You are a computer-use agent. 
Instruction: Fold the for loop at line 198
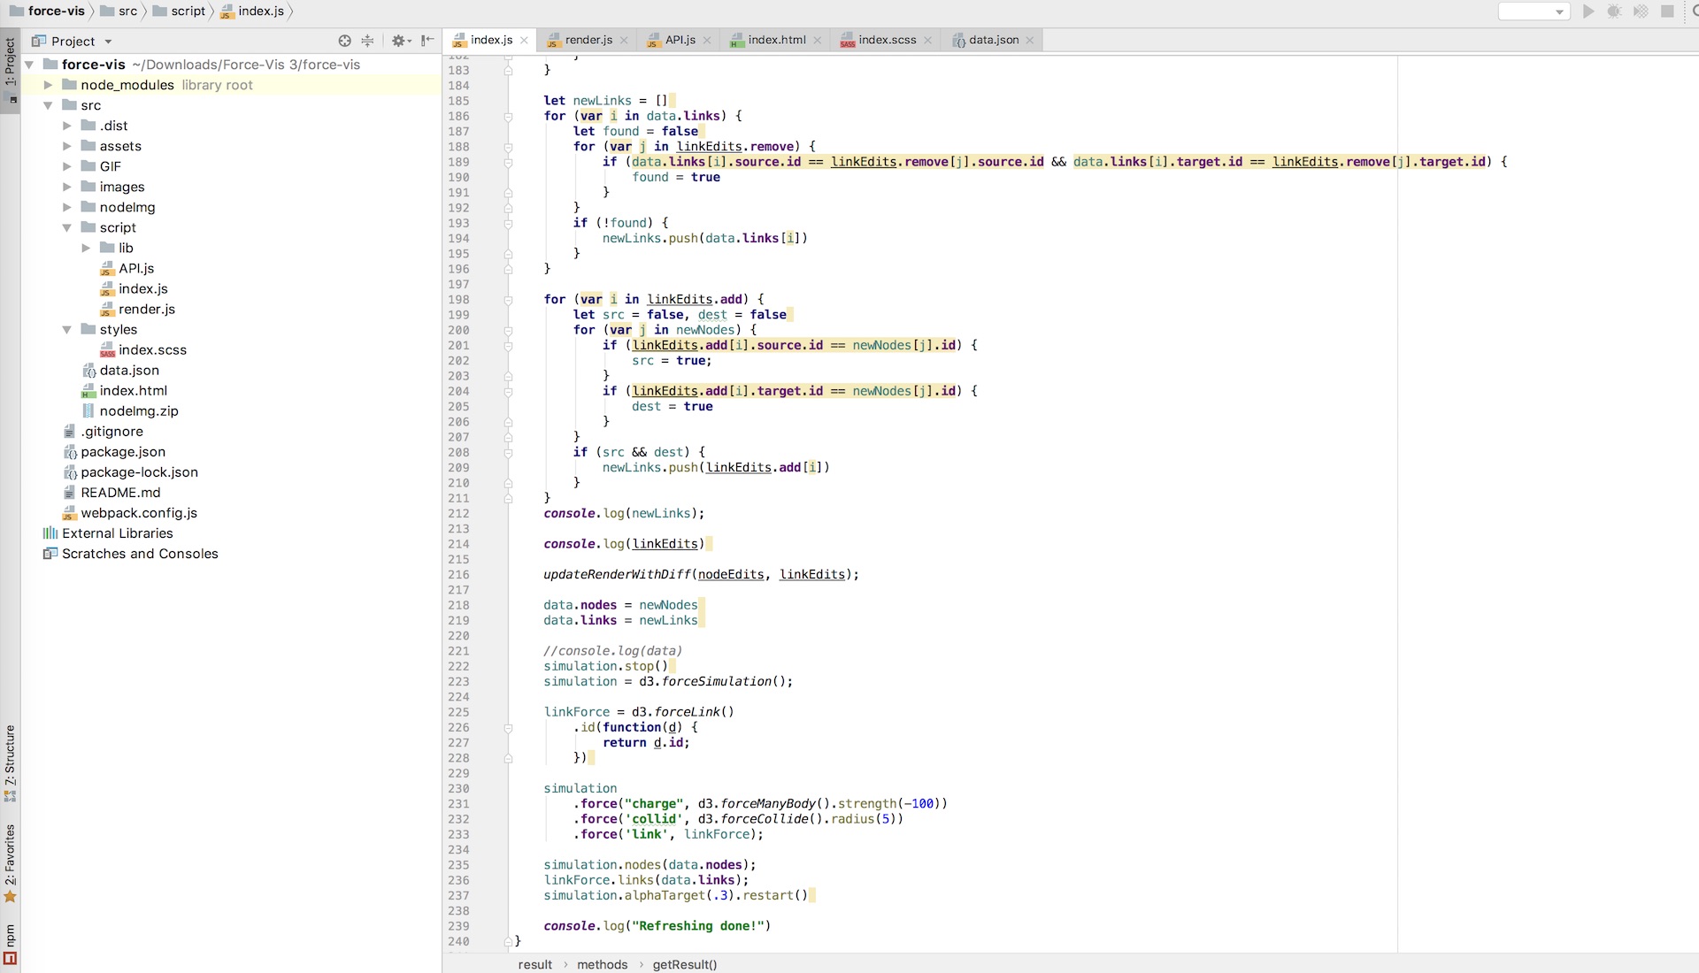click(508, 300)
